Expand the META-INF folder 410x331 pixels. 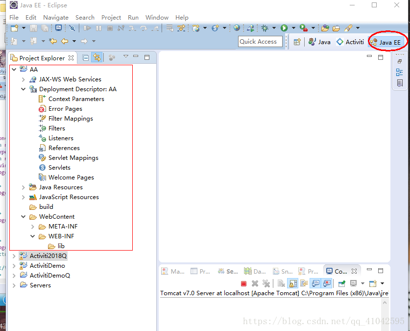tap(31, 226)
